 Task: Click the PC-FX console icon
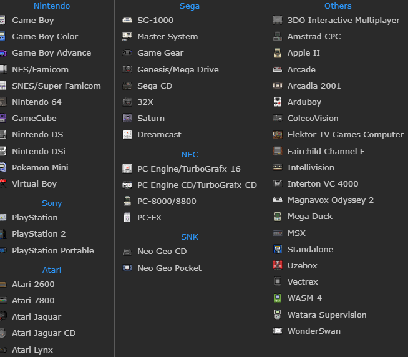127,218
